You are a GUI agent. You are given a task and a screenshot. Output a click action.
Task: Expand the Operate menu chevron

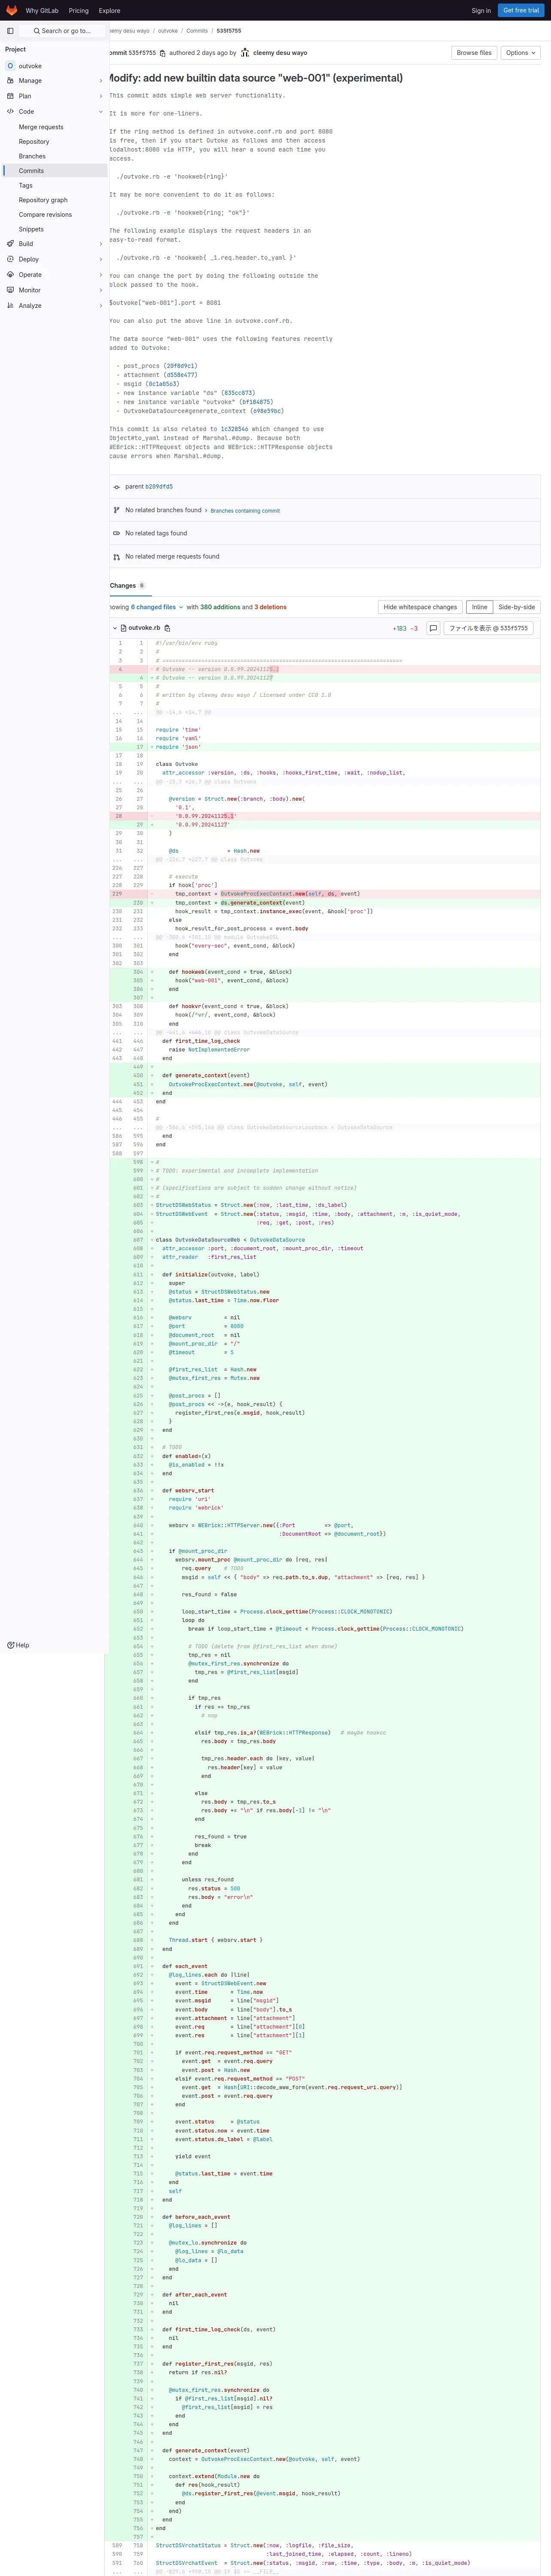click(101, 275)
